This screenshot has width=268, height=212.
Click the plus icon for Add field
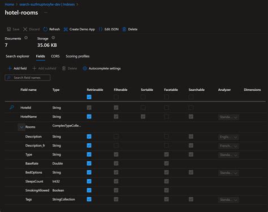10,68
